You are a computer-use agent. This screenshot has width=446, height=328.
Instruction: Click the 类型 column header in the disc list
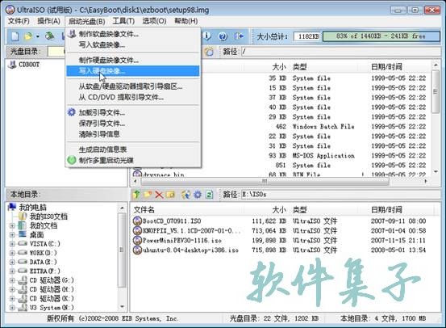click(x=299, y=67)
